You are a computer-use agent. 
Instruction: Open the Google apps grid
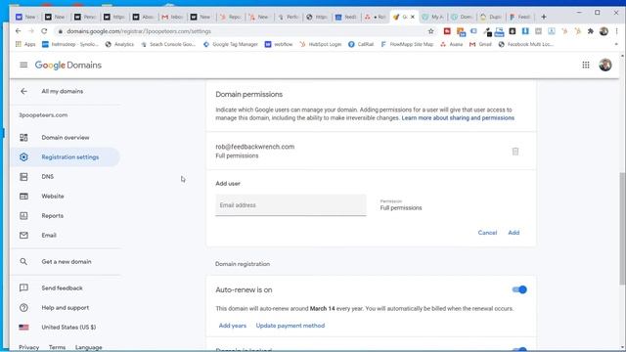(x=585, y=65)
